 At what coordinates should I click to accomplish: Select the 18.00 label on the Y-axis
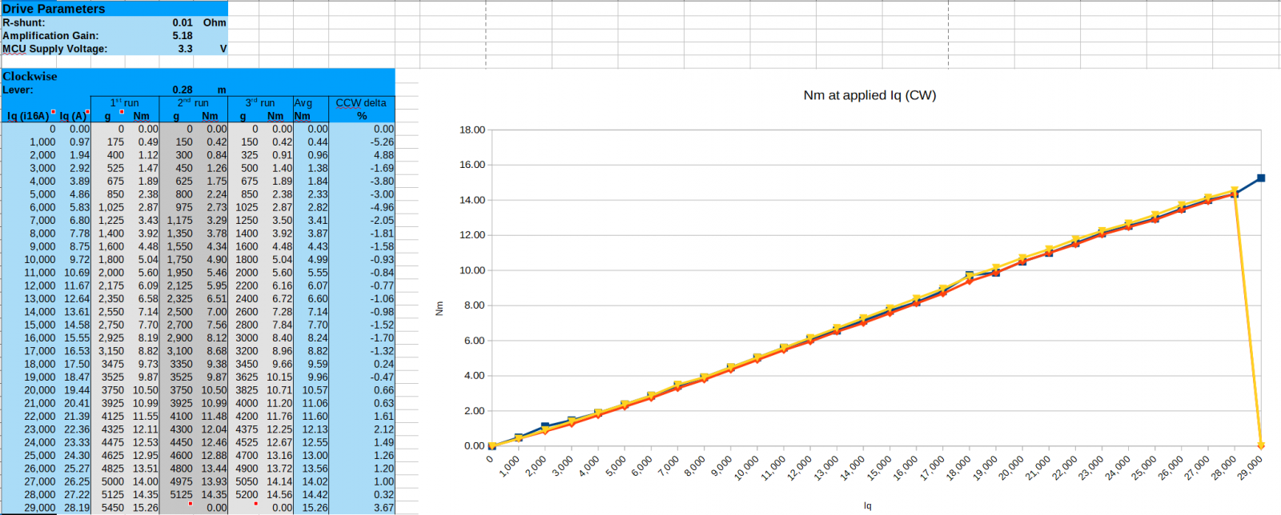click(472, 130)
